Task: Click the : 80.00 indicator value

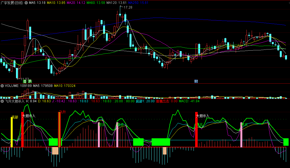Action: pyautogui.click(x=129, y=101)
